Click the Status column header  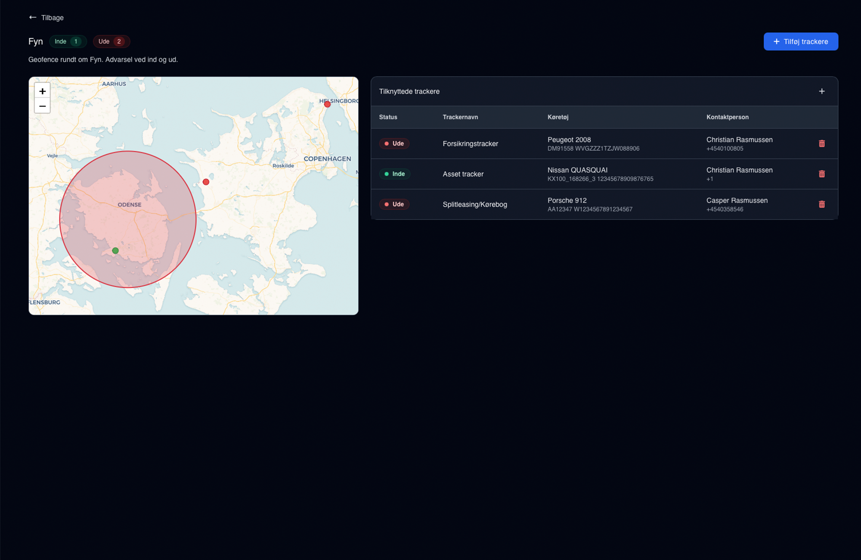pos(388,117)
